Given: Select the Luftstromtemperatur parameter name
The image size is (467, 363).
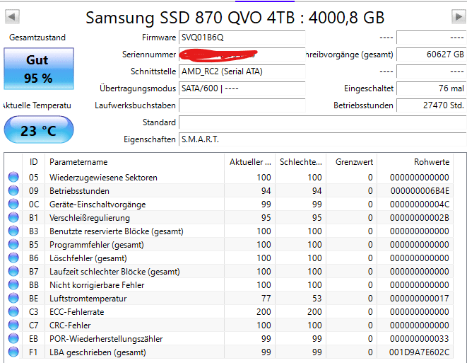Looking at the screenshot, I should point(88,299).
